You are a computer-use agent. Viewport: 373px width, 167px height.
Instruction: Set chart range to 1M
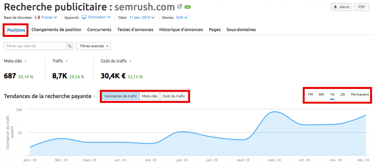pyautogui.click(x=310, y=94)
